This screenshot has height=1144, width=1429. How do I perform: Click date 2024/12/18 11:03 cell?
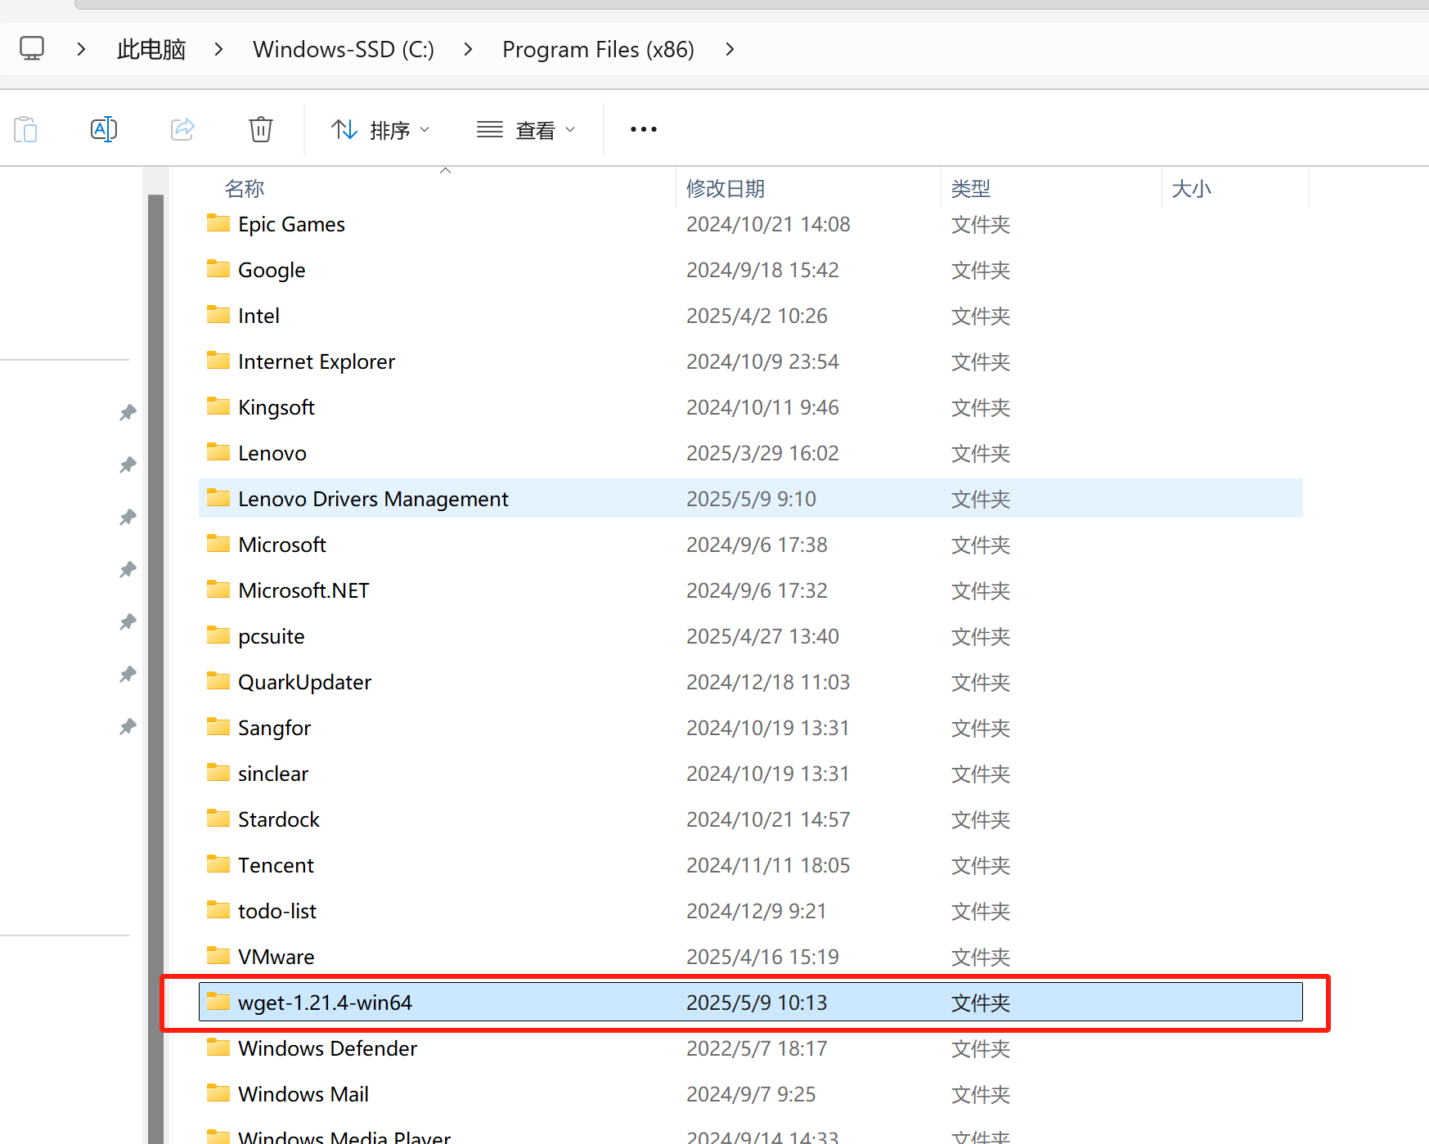[768, 682]
